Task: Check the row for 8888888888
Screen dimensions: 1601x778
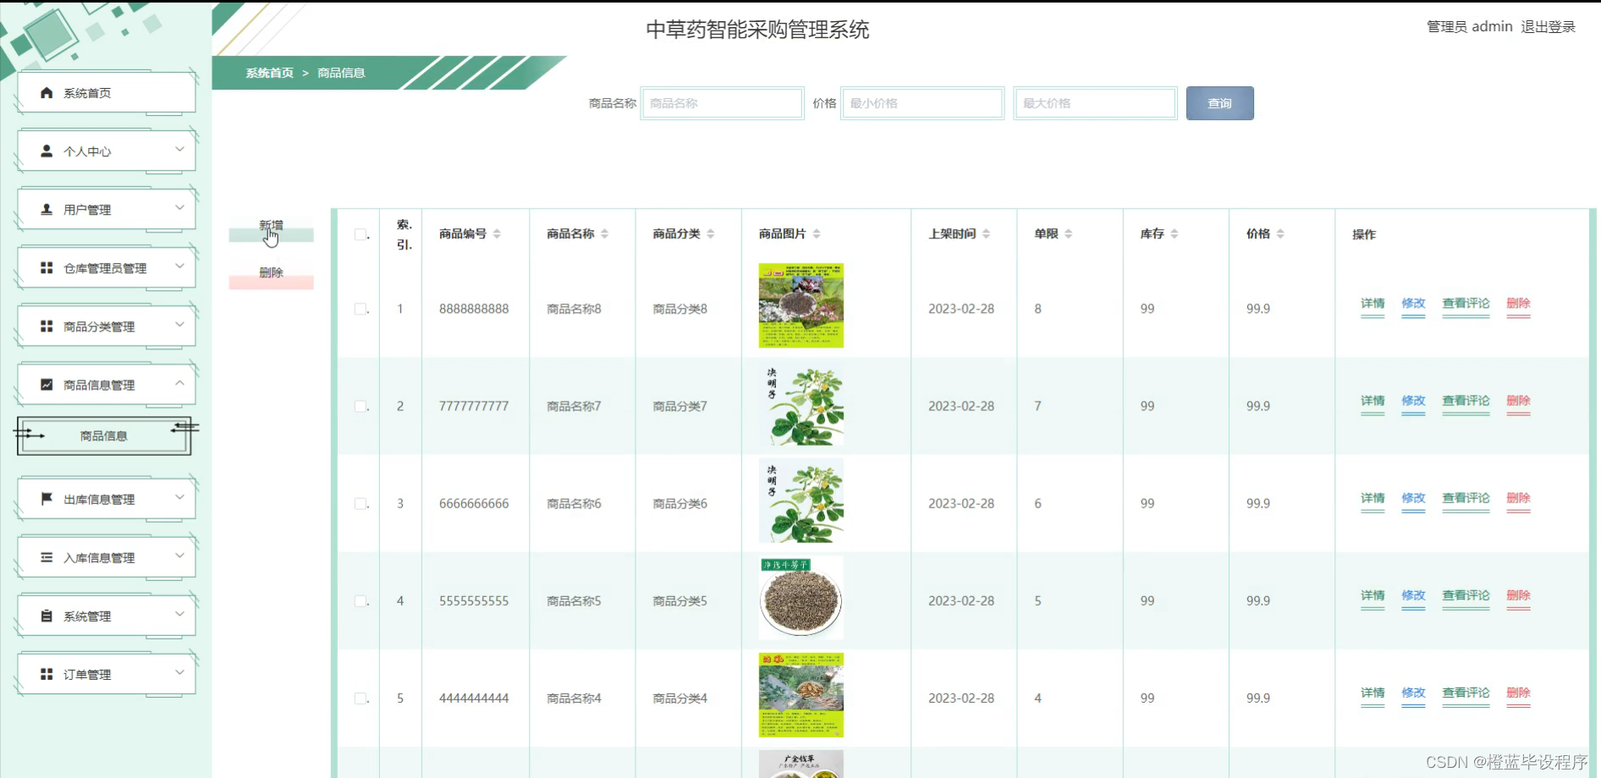Action: point(360,310)
